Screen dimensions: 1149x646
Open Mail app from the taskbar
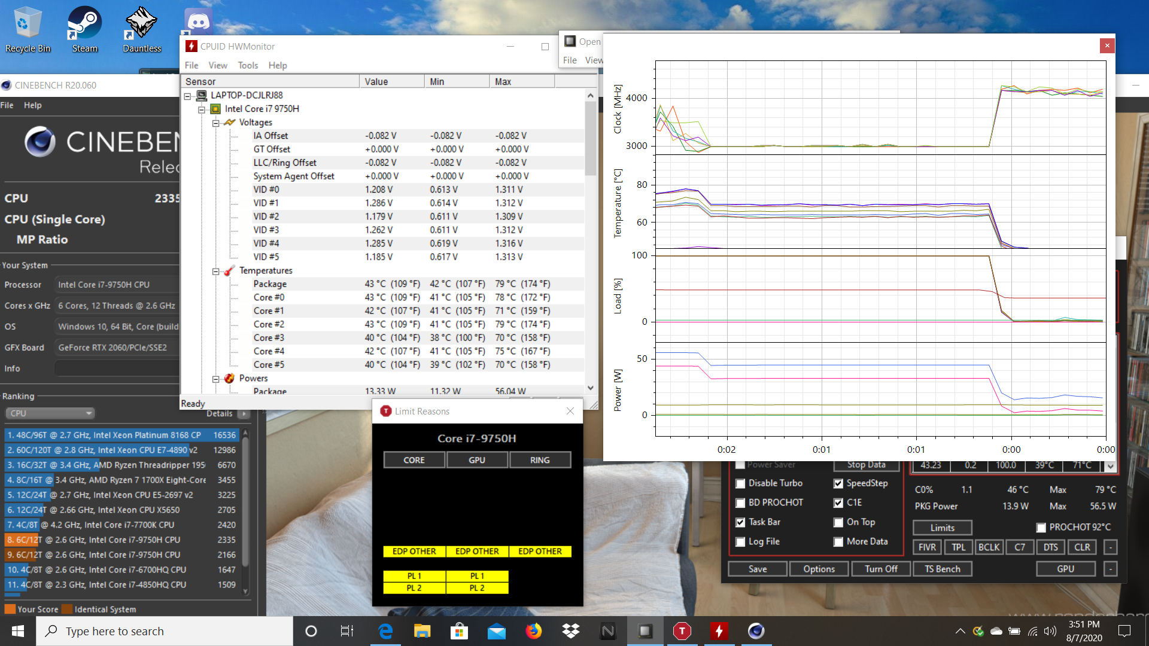tap(497, 631)
